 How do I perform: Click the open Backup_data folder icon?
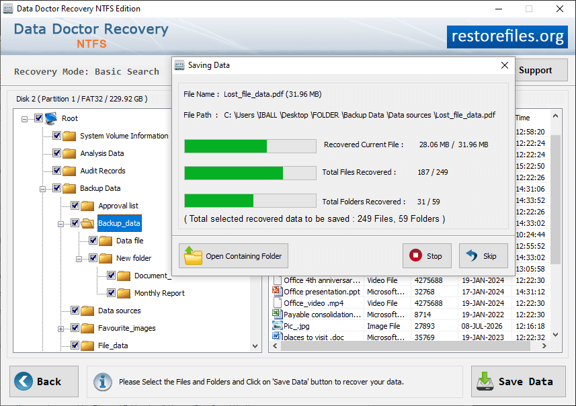(x=87, y=223)
